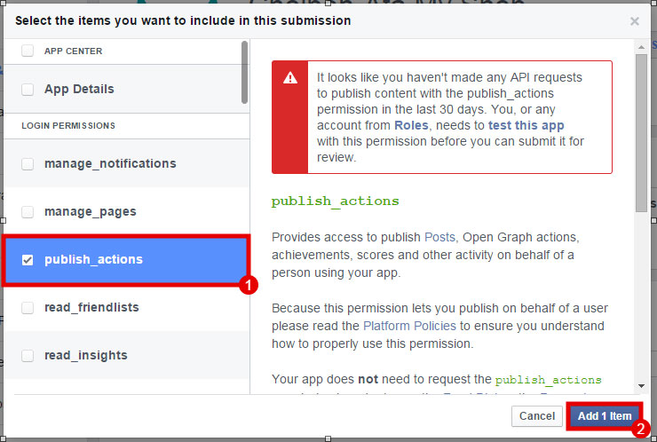The image size is (657, 442).
Task: Close the submission dialog with the X
Action: [x=635, y=21]
